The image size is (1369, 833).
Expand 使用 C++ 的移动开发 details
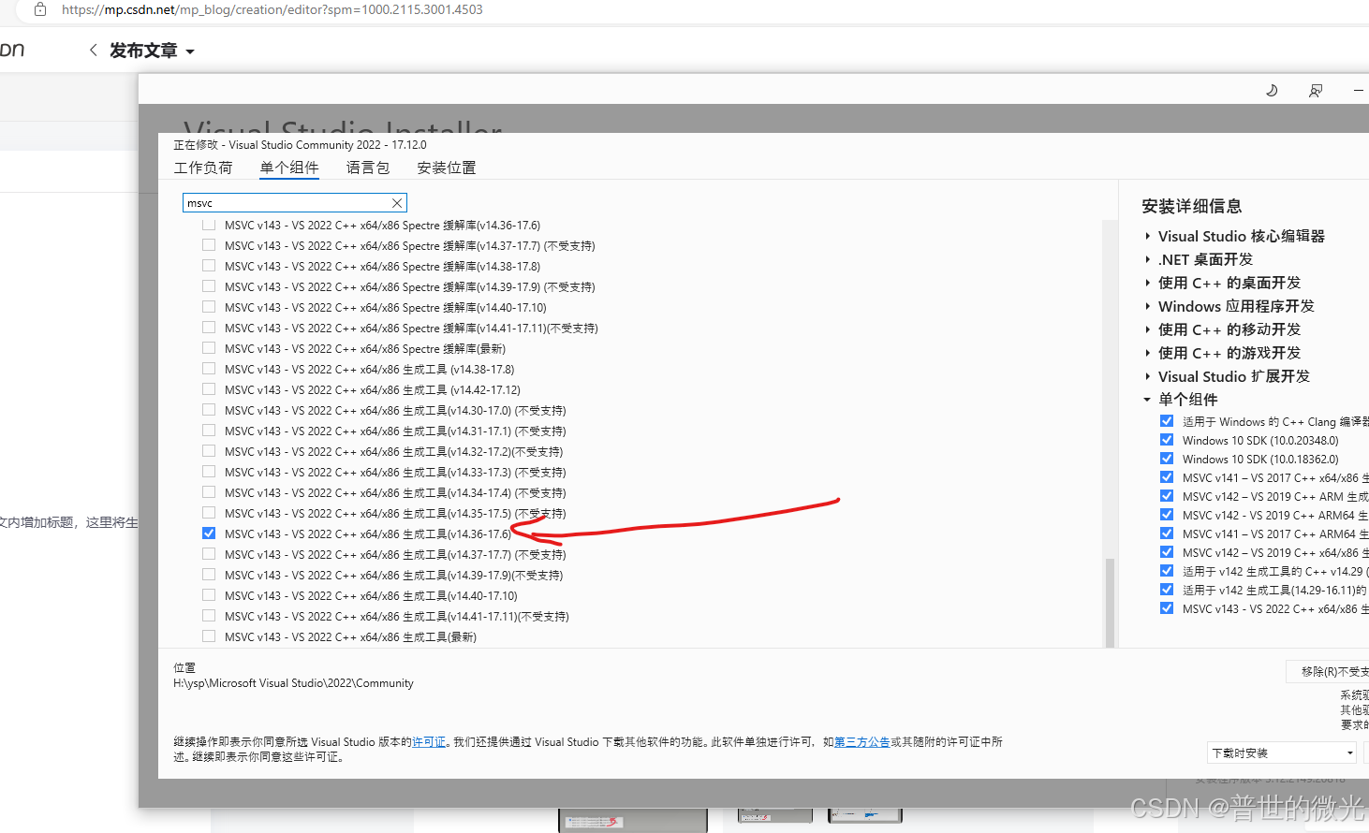(x=1147, y=329)
